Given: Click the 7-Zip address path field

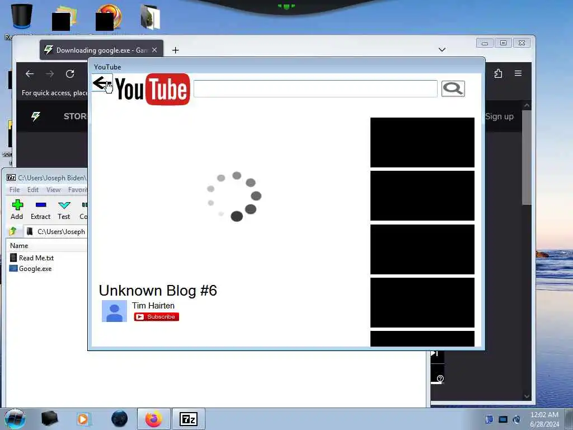Looking at the screenshot, I should [x=55, y=231].
